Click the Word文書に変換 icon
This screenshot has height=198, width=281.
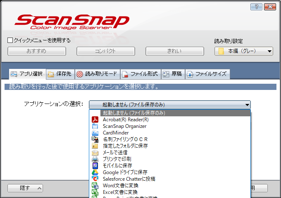click(95, 186)
